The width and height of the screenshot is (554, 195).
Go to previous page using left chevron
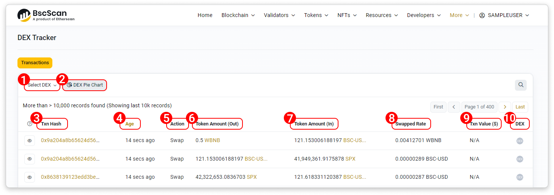click(454, 107)
